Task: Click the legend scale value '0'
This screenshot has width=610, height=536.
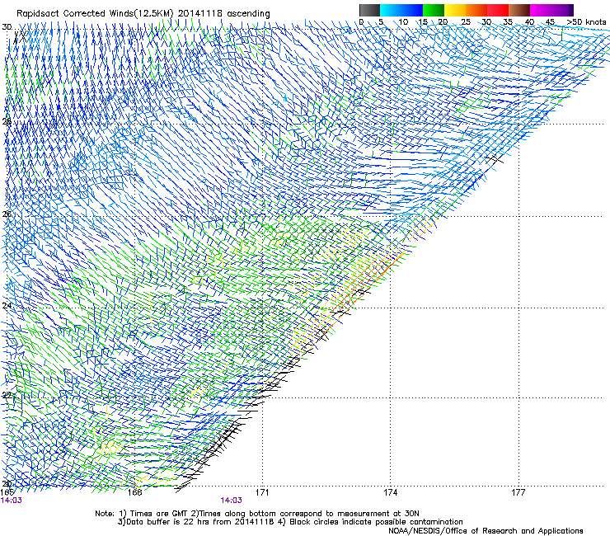Action: 361,22
